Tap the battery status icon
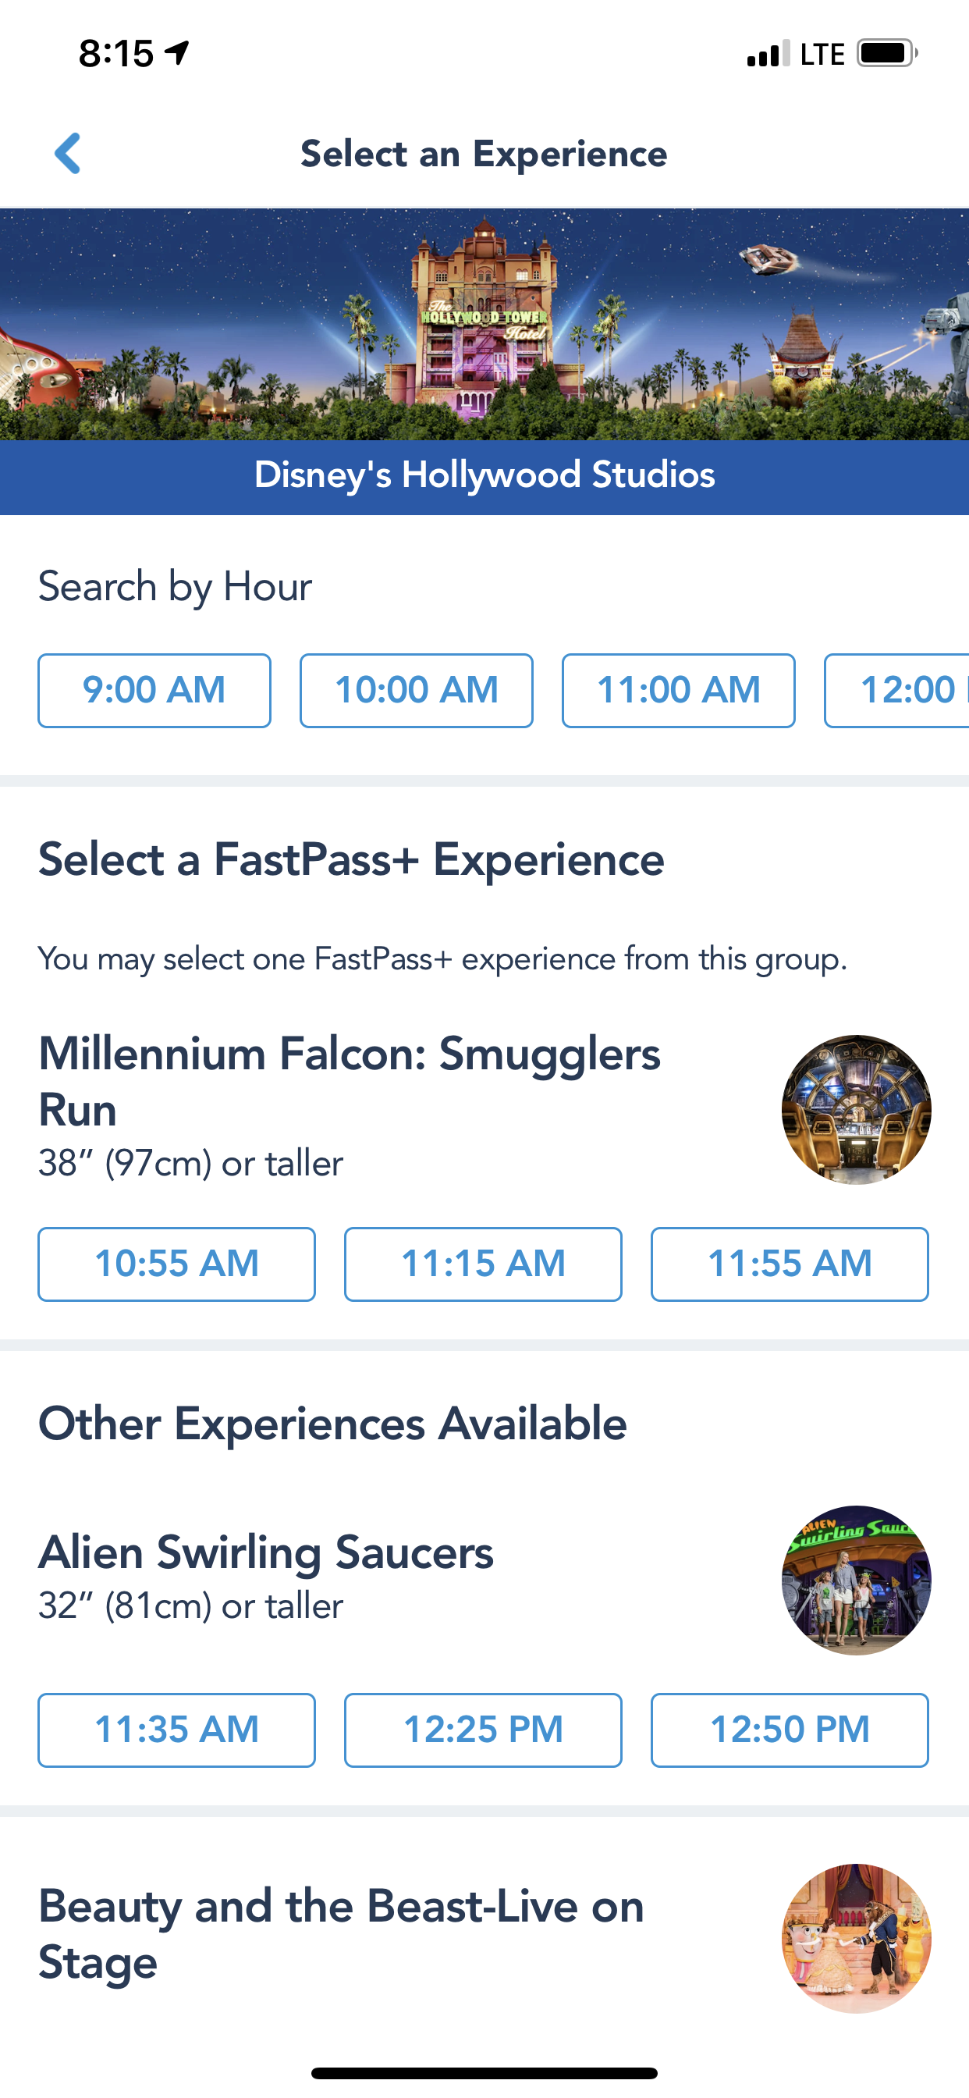Screen dimensions: 969x2098 pos(886,54)
